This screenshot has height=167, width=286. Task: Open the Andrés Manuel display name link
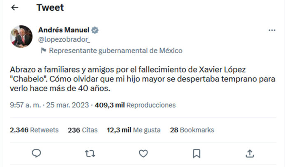click(64, 30)
